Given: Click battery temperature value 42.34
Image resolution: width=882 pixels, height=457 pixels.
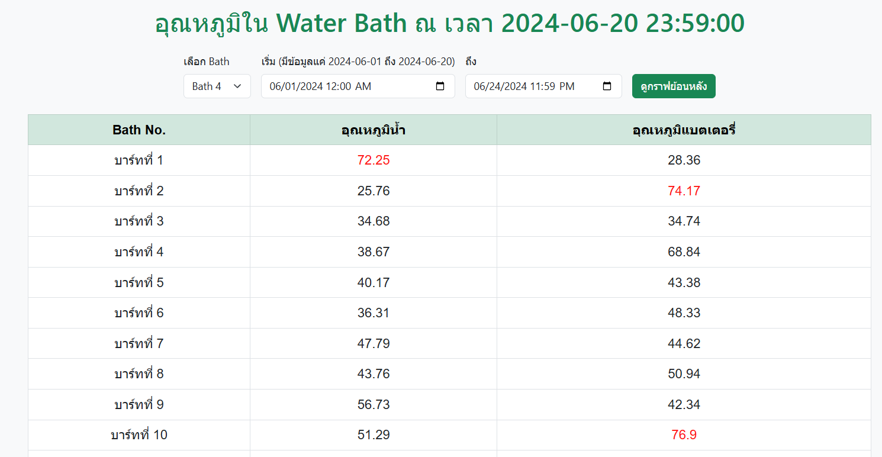Looking at the screenshot, I should pos(684,405).
